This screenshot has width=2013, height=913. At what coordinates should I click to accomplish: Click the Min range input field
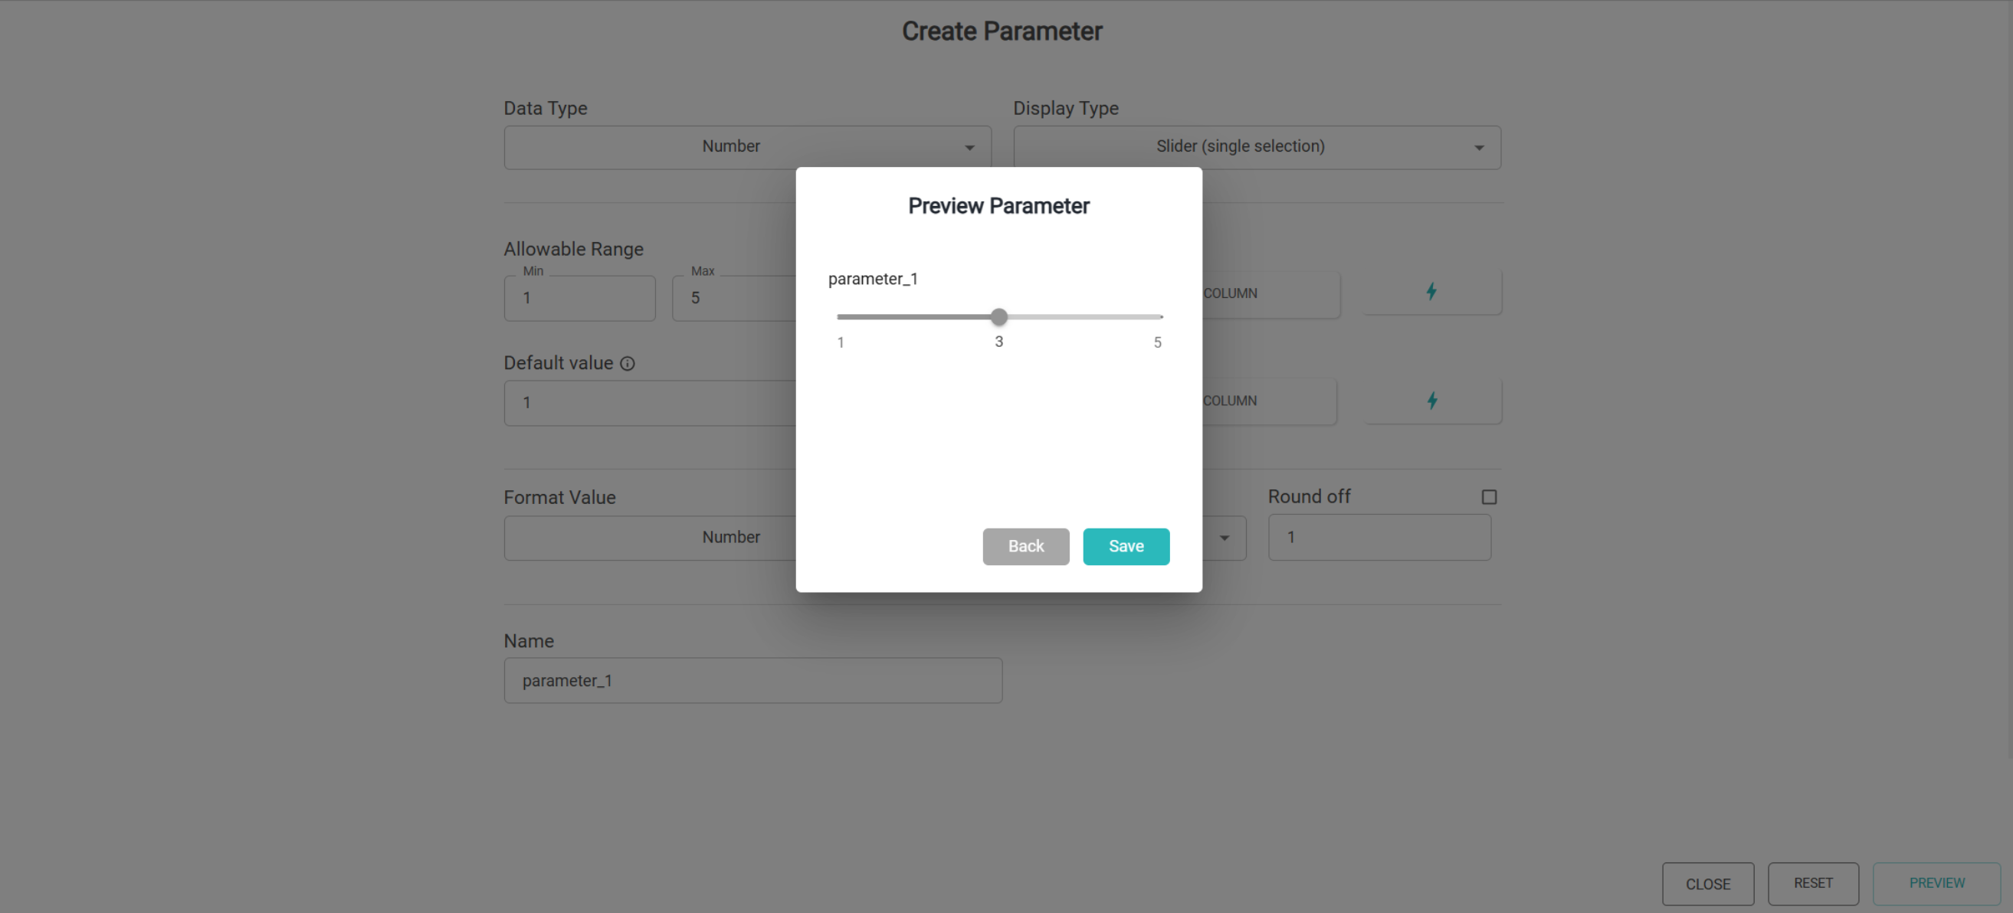point(579,297)
